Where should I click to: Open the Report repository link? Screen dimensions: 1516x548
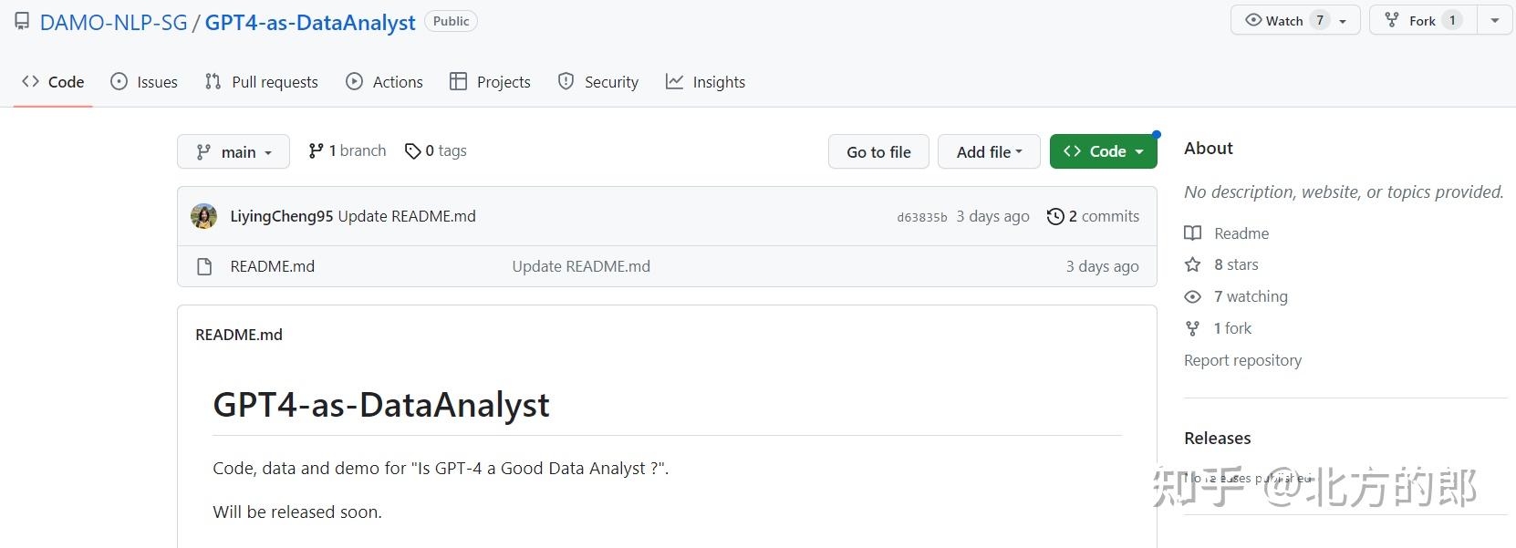pos(1242,360)
